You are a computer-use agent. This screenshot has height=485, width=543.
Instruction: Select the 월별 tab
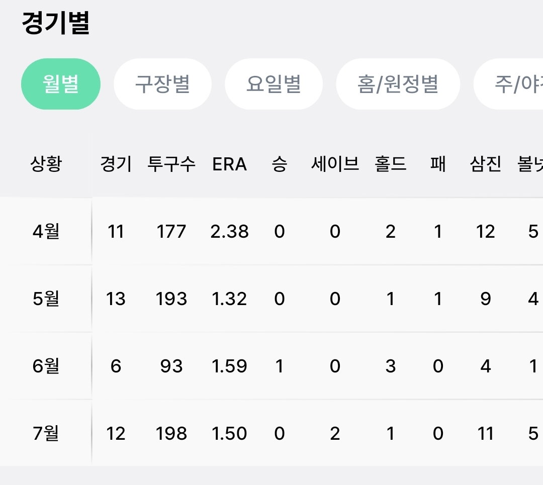tap(61, 84)
